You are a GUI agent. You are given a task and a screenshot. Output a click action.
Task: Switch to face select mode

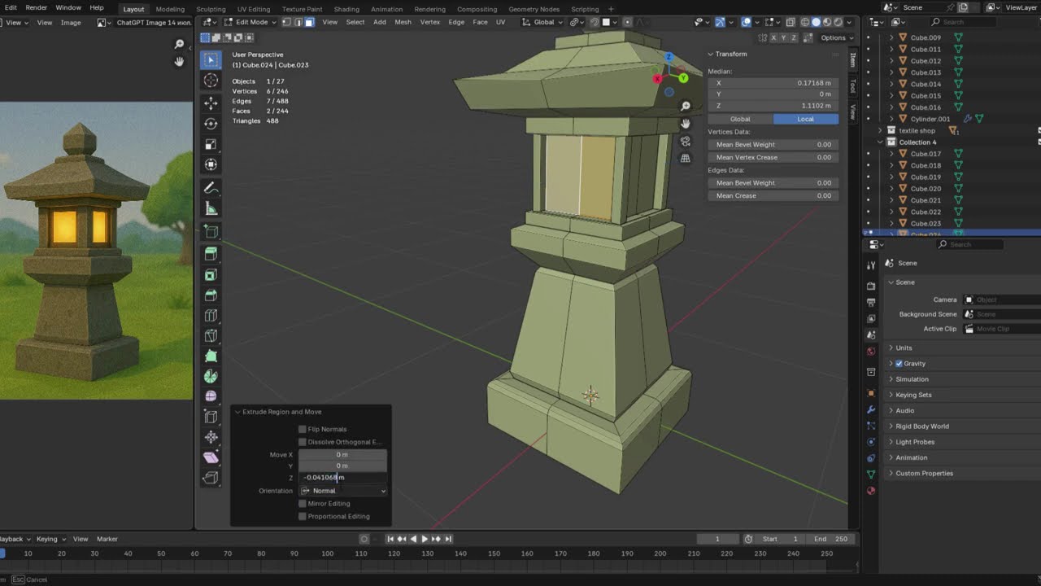[x=309, y=22]
